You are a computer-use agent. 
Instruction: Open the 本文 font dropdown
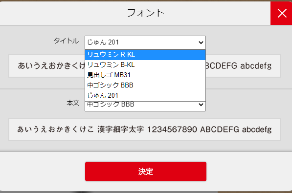point(145,106)
